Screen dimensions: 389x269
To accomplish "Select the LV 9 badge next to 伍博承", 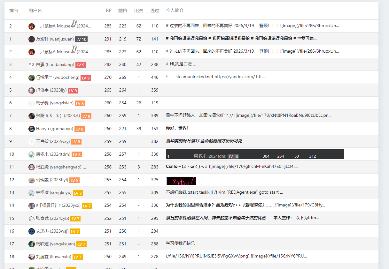I will click(85, 78).
